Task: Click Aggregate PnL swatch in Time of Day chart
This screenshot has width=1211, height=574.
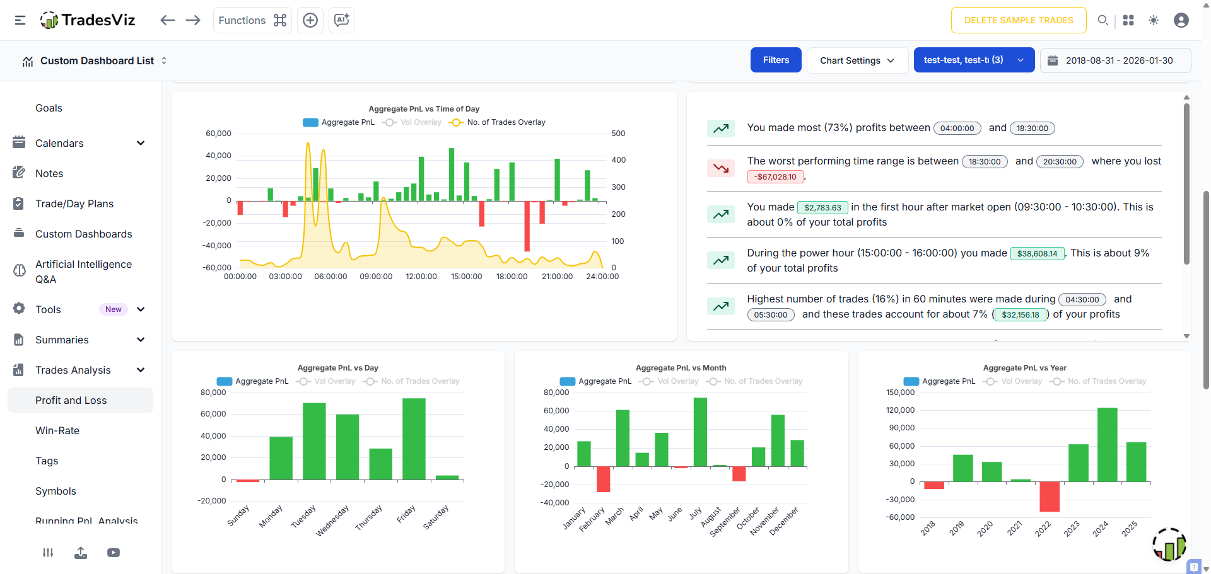Action: pos(310,122)
